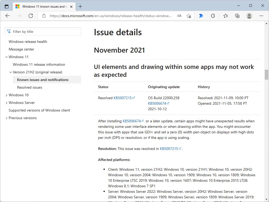269x202 pixels.
Task: Click the scroll down arrow of the page
Action: point(266,200)
